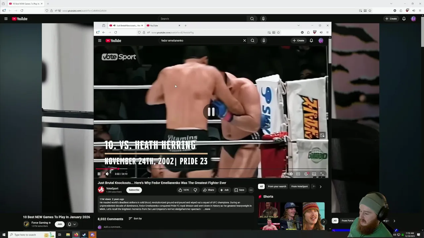Open the BIG OLD ROLL OF FAT short
The height and width of the screenshot is (238, 424).
[x=269, y=216]
